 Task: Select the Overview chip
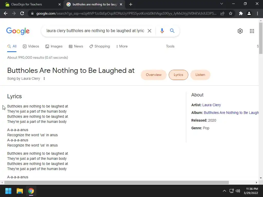(x=154, y=75)
